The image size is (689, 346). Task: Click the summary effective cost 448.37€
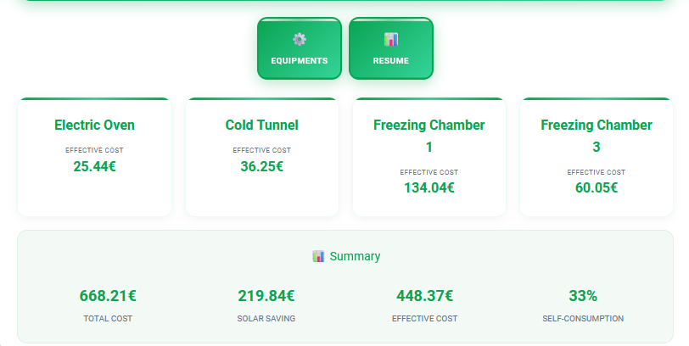pyautogui.click(x=424, y=296)
